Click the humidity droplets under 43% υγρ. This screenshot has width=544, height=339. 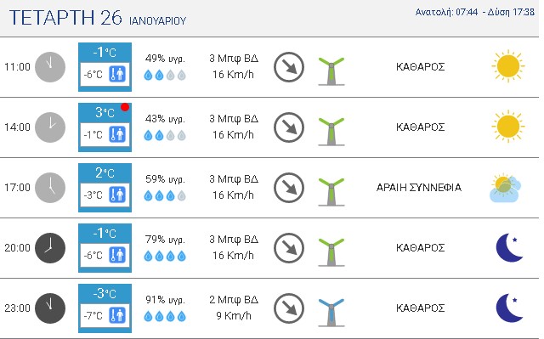165,136
